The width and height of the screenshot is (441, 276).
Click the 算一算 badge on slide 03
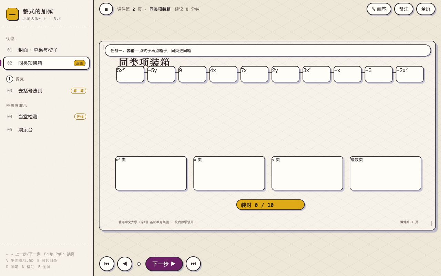click(x=79, y=91)
